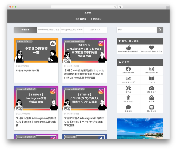Open the LINE 問い合わせ icon
This screenshot has width=177, height=150.
click(152, 107)
